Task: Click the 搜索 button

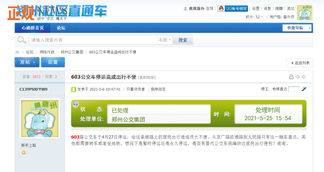Action: 183,40
